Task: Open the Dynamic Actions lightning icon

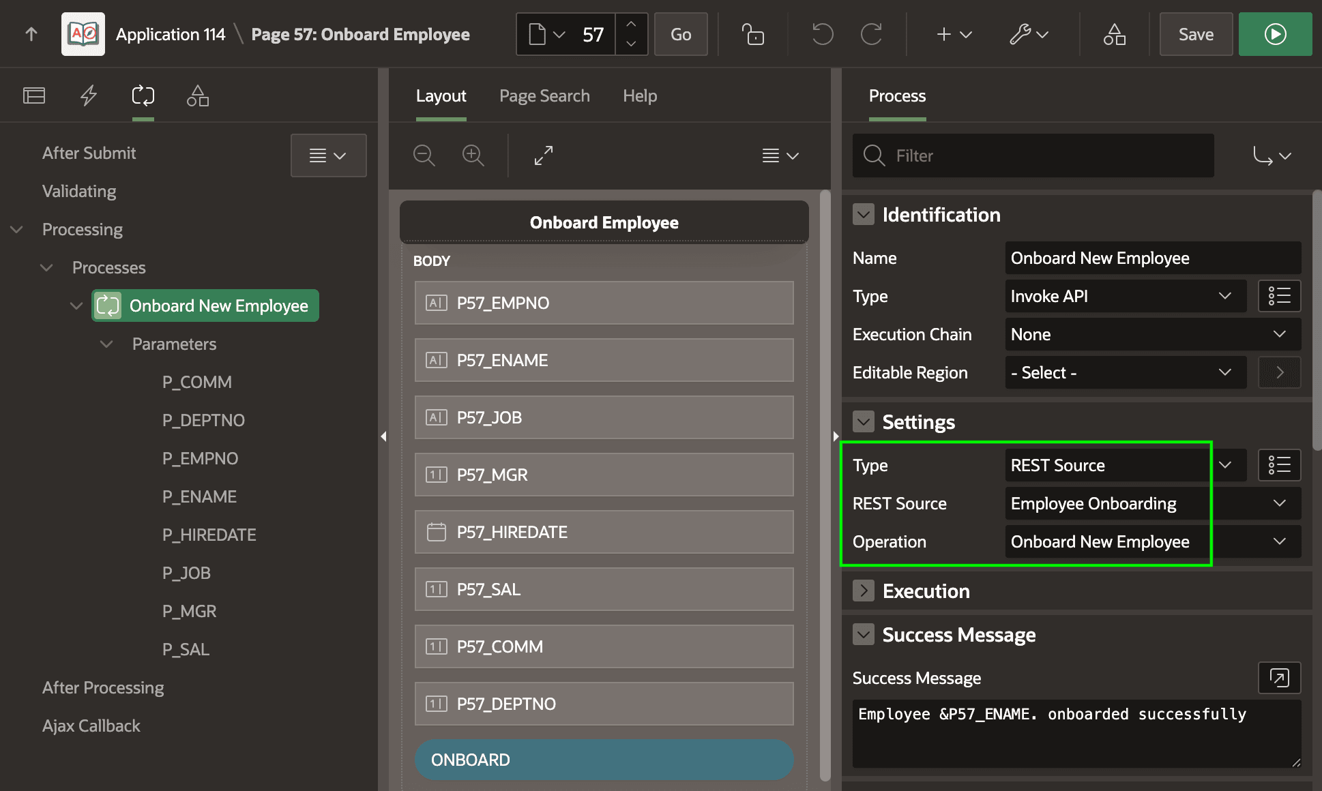Action: pyautogui.click(x=89, y=95)
